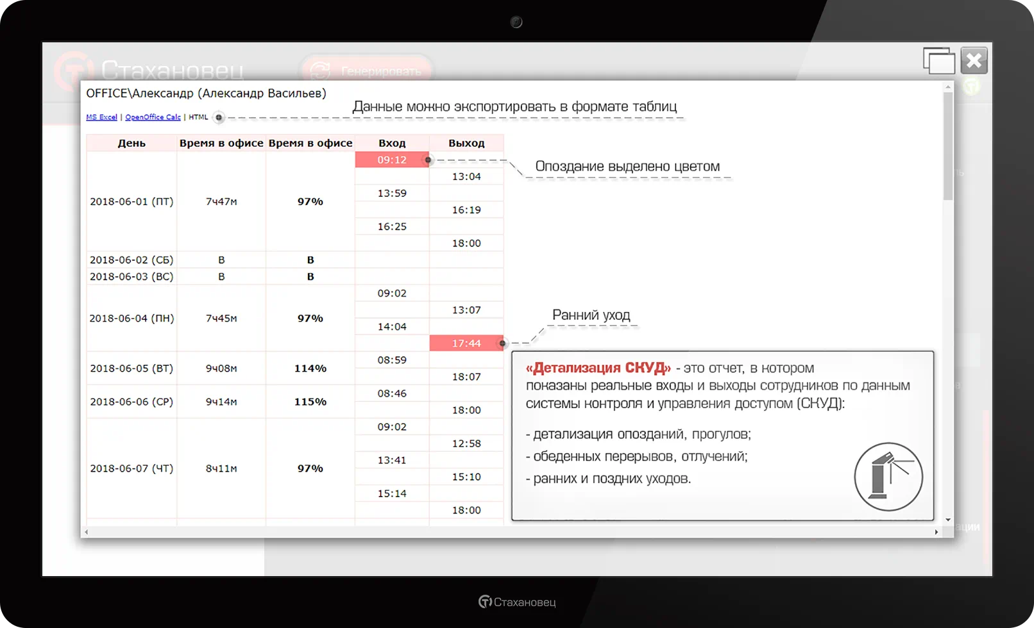
Task: Click the vertical scrollbar up arrow
Action: coord(948,87)
